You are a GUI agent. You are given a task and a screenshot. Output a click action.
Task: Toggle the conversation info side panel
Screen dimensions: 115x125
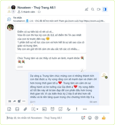click(105, 9)
